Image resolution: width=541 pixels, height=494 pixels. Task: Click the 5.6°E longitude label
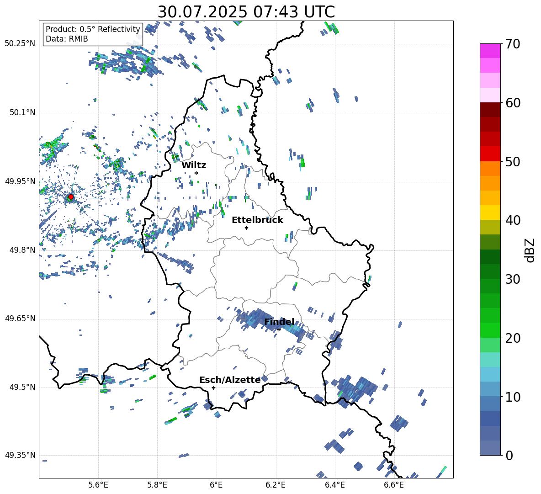coord(98,485)
